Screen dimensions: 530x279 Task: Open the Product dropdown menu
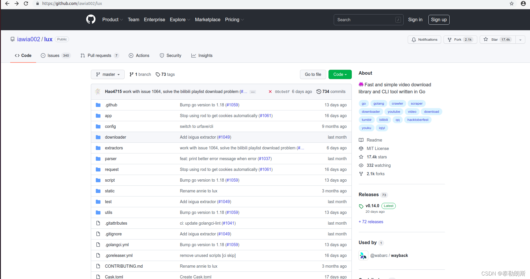pos(112,19)
